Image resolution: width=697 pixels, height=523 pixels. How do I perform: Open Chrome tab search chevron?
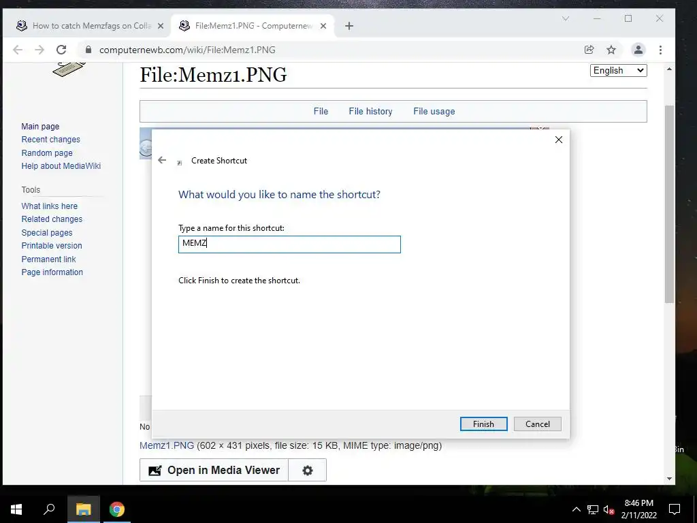tap(566, 18)
